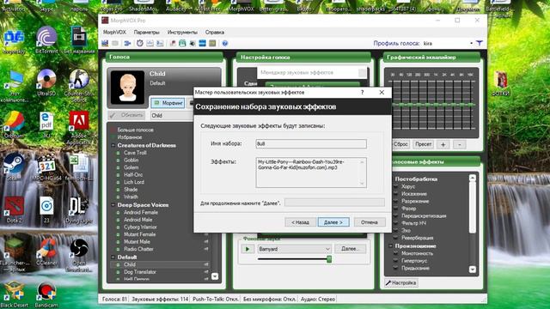
Task: Click the Настройка button under voice effects
Action: [401, 282]
